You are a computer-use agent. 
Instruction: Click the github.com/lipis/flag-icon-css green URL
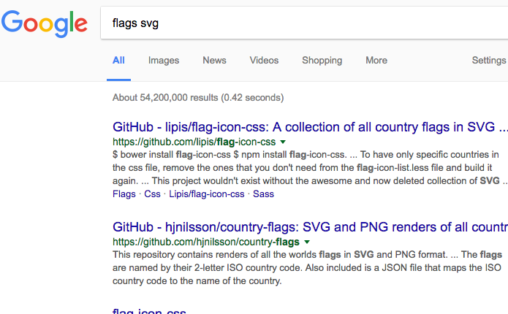[194, 142]
